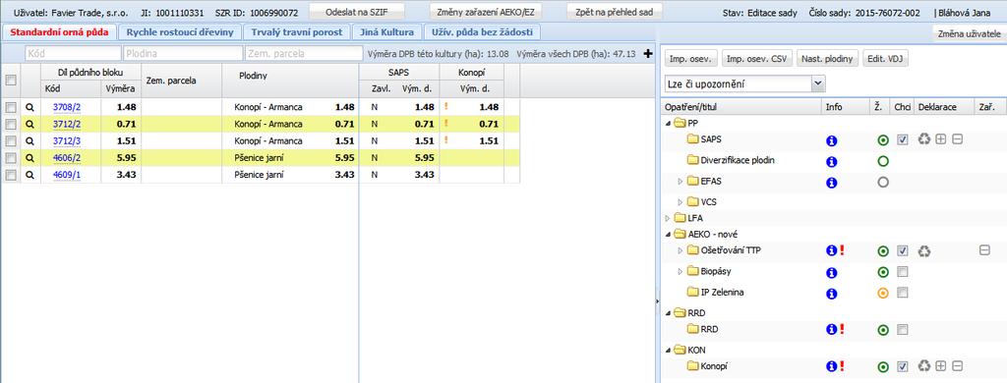Open block link 4609/1
This screenshot has height=383, width=1007.
tap(67, 175)
